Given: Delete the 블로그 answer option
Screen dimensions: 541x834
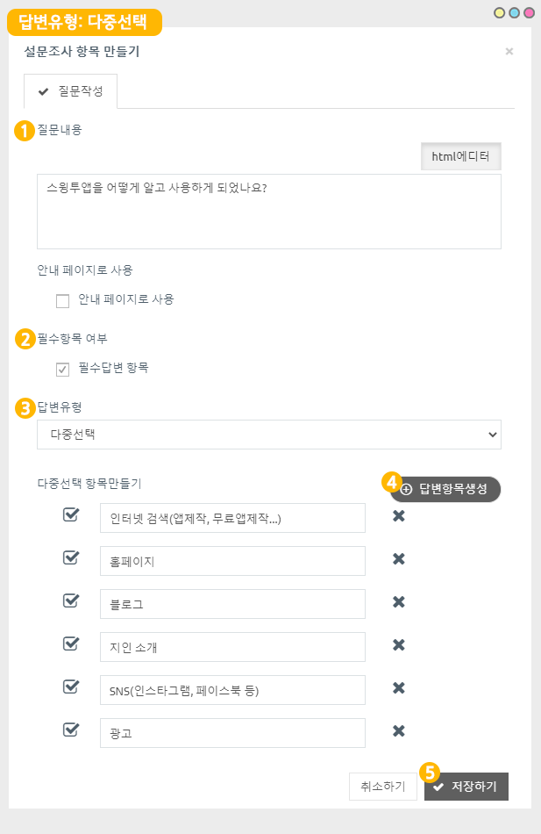Looking at the screenshot, I should pos(398,602).
